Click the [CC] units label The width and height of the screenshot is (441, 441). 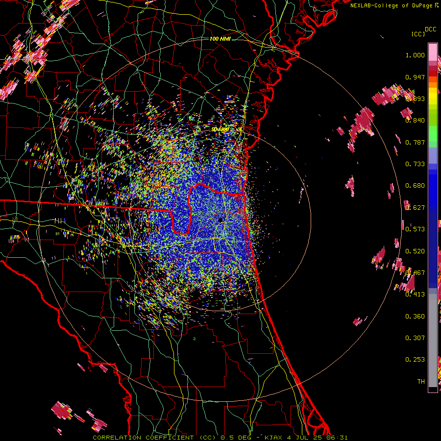click(x=418, y=34)
